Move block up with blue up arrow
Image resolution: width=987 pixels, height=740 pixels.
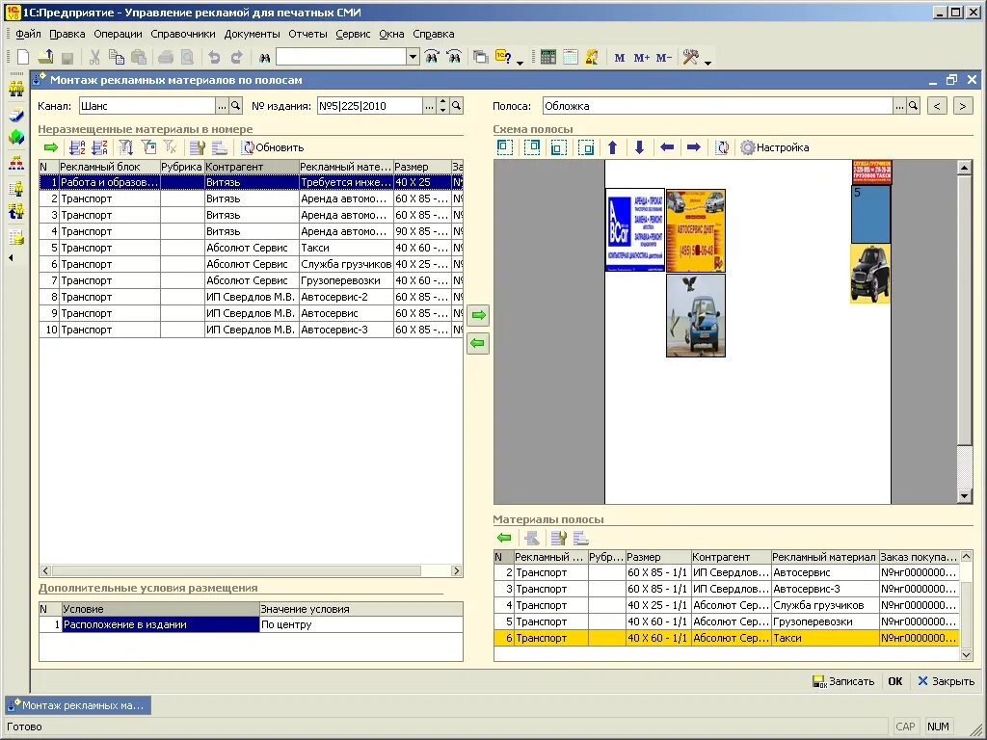coord(612,147)
